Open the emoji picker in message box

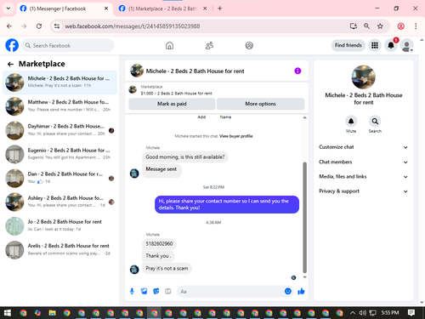click(288, 291)
